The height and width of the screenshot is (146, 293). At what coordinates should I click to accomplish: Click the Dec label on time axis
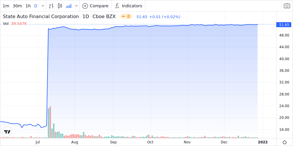224,142
